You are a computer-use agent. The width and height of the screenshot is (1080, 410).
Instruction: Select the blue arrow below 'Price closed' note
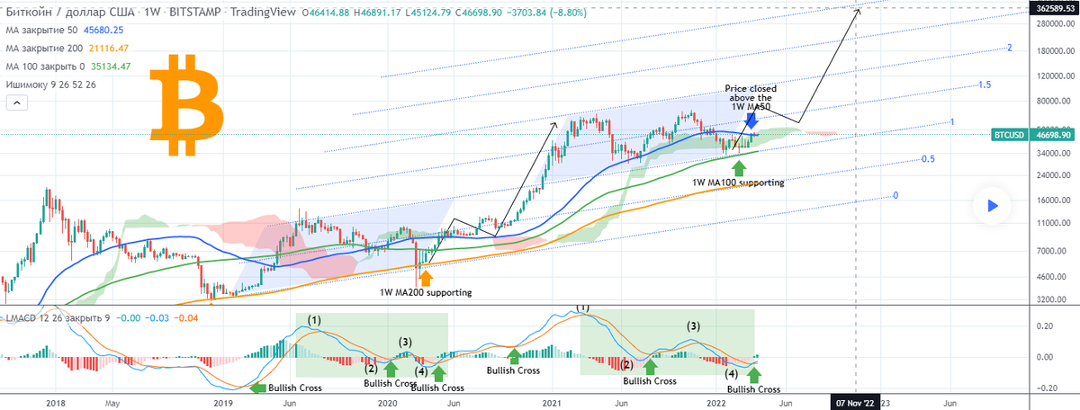(x=751, y=122)
